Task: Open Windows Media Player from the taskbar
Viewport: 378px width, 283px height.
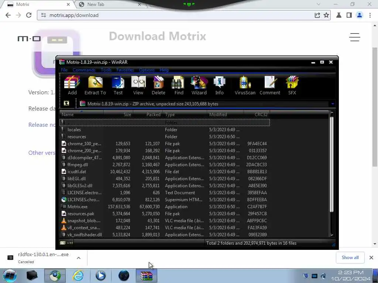Action: click(100, 276)
